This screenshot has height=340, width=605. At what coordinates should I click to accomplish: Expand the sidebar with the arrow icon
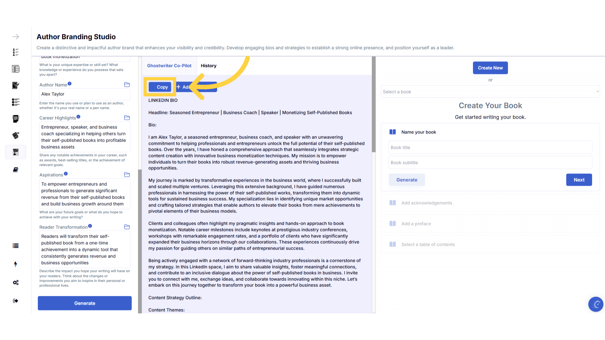15,37
